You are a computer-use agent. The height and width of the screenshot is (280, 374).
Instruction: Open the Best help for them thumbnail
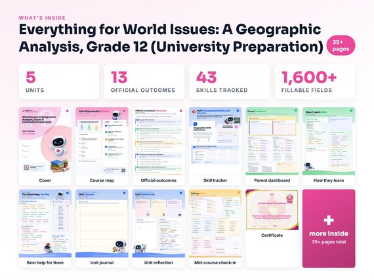point(45,224)
